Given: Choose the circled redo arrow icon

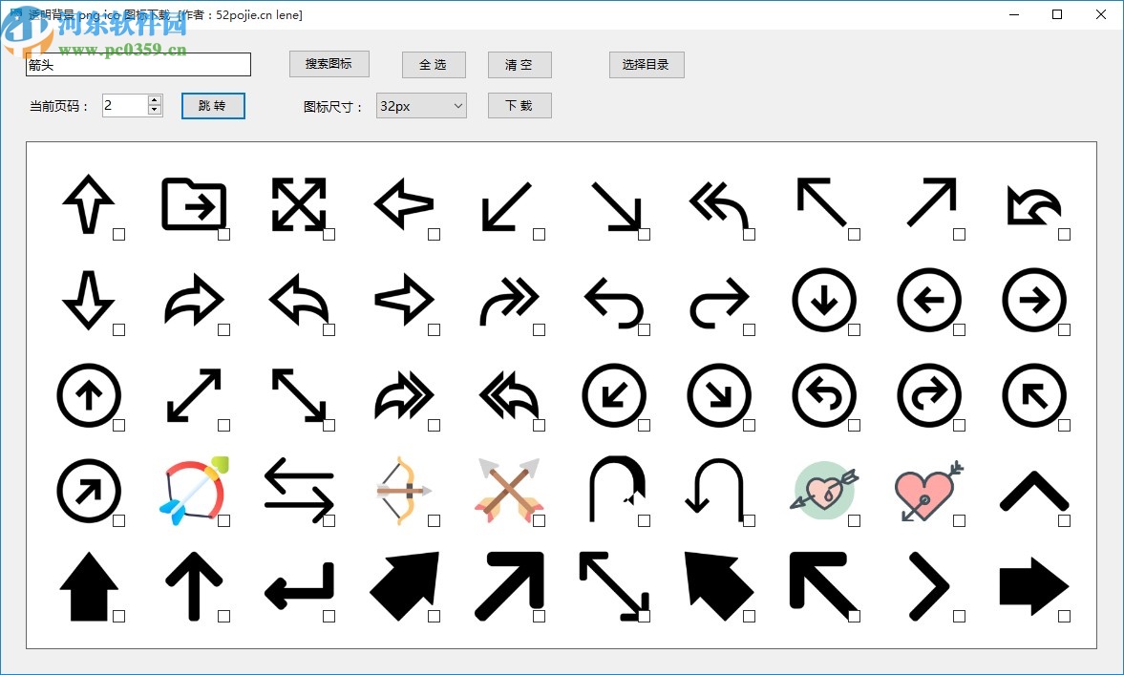Looking at the screenshot, I should (x=929, y=395).
